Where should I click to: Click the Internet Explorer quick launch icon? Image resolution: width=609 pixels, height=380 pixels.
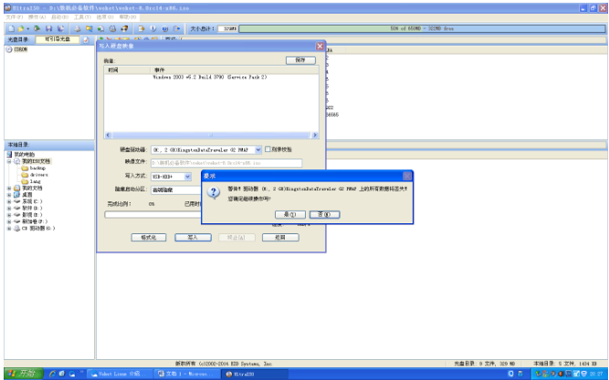[52, 374]
